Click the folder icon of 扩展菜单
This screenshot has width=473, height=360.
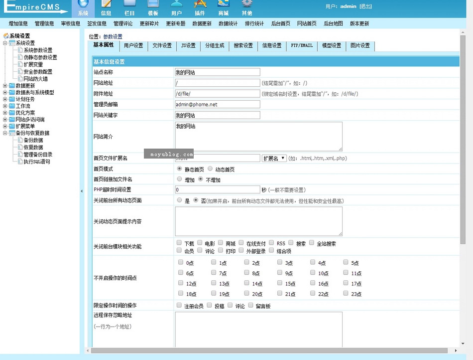pyautogui.click(x=12, y=126)
